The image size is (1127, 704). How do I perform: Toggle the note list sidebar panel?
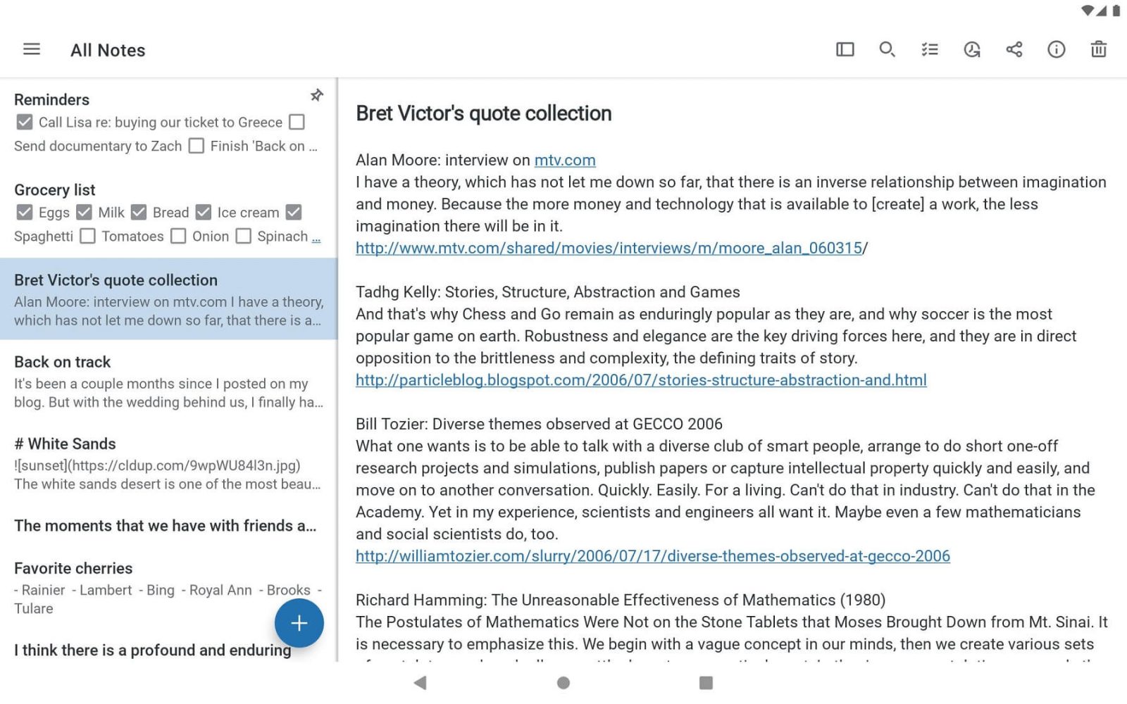pyautogui.click(x=845, y=49)
